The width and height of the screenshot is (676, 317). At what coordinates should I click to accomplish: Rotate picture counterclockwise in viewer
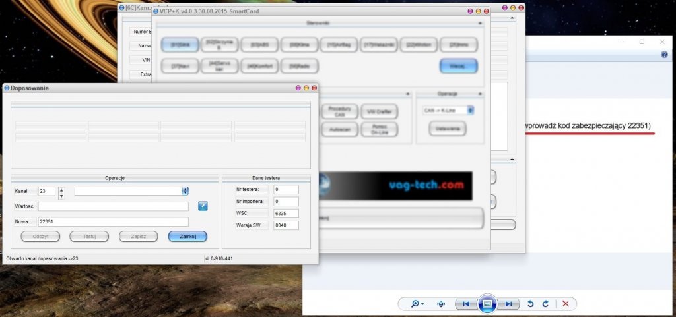531,304
